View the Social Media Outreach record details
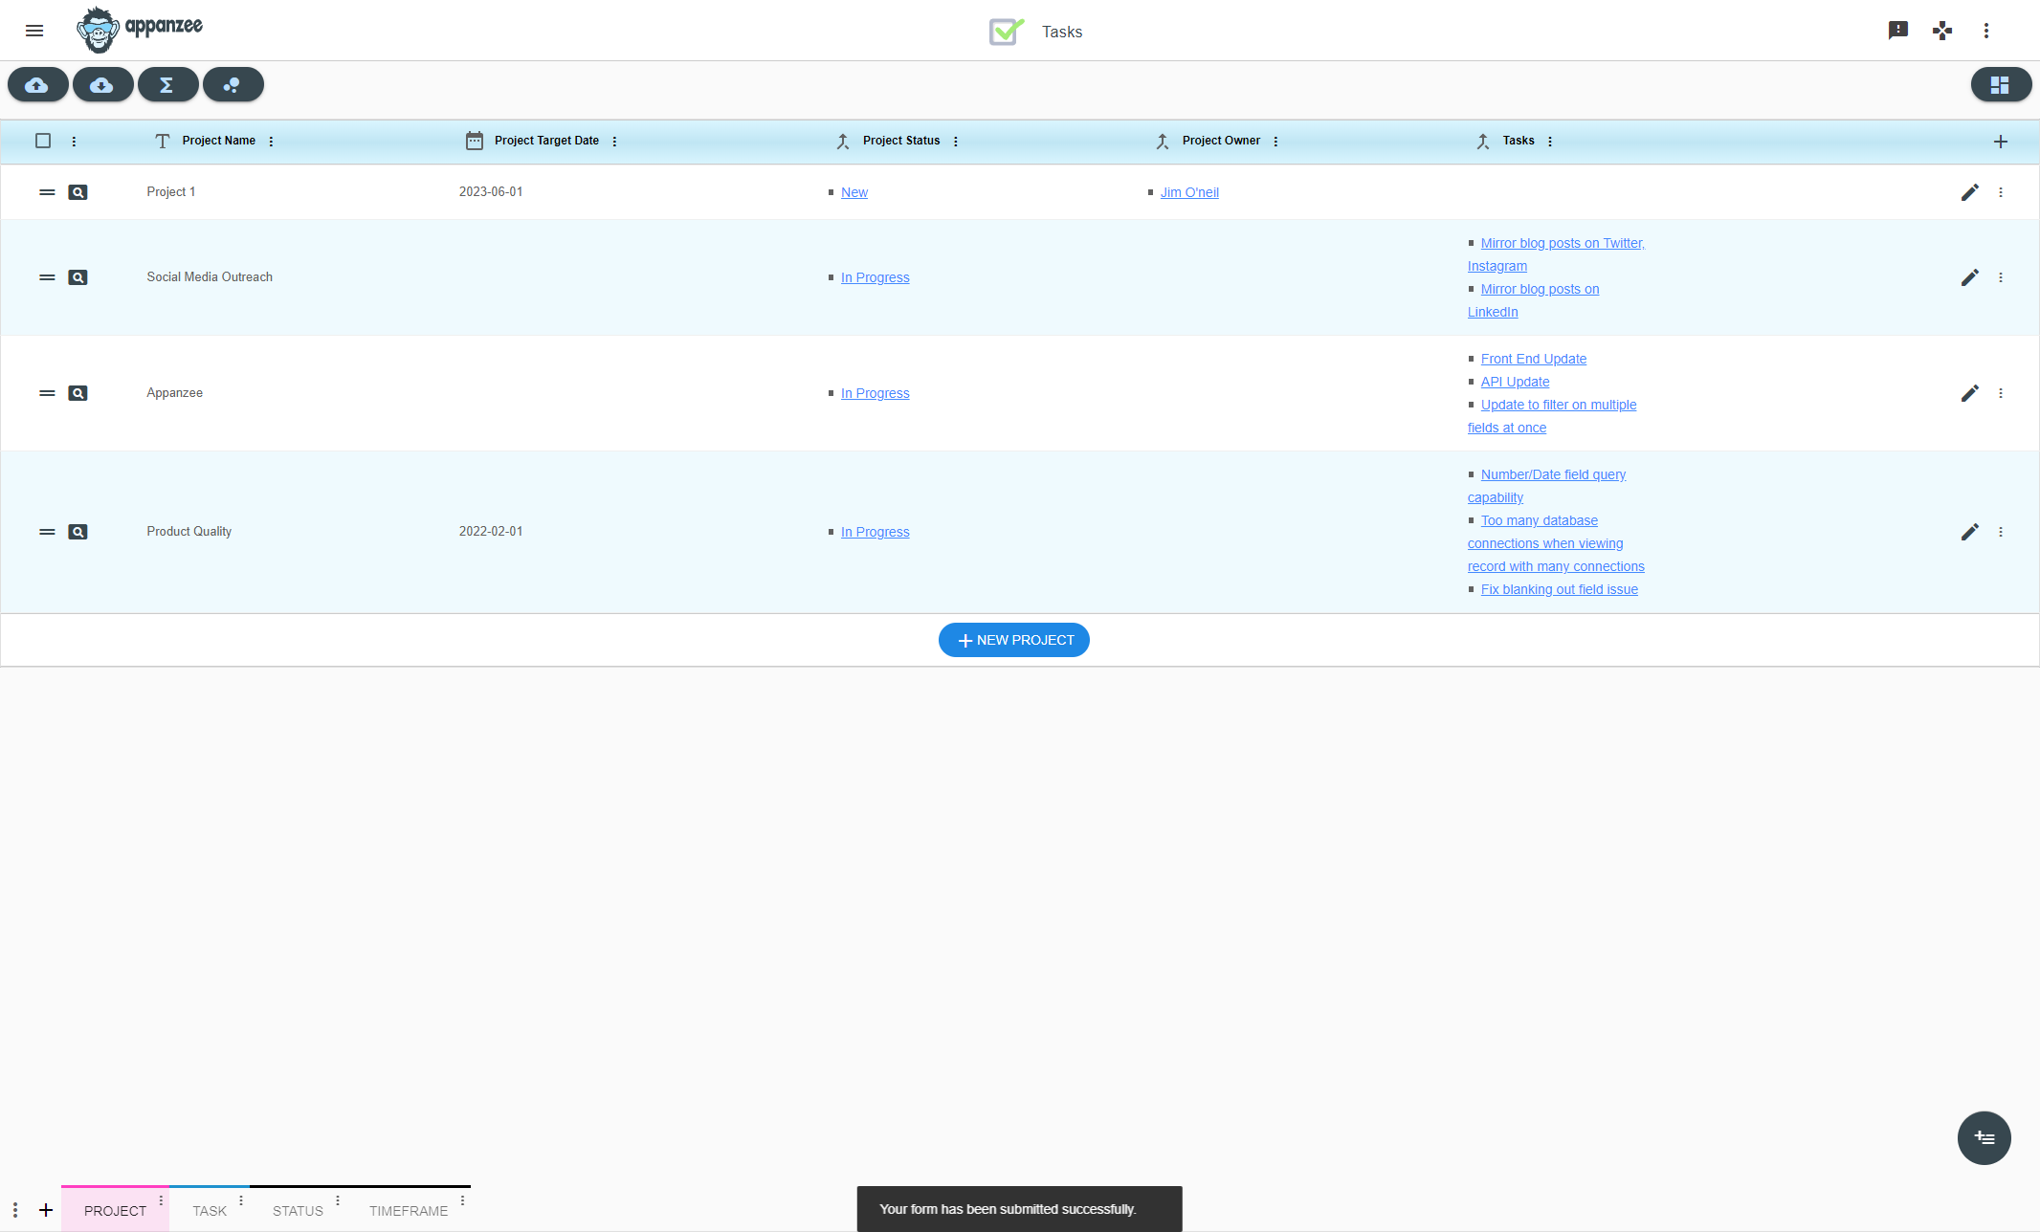Viewport: 2040px width, 1232px height. pyautogui.click(x=78, y=277)
